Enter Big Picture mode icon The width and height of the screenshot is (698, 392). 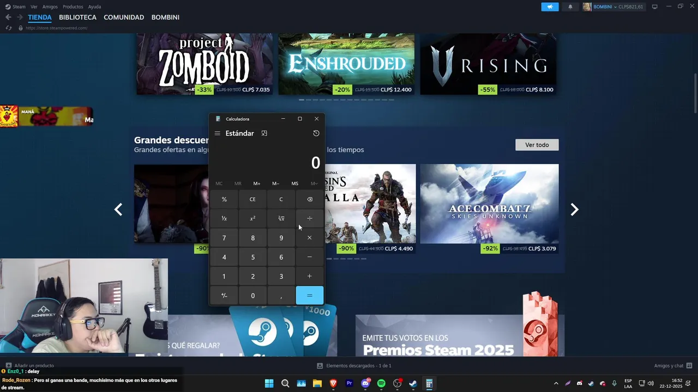point(655,7)
